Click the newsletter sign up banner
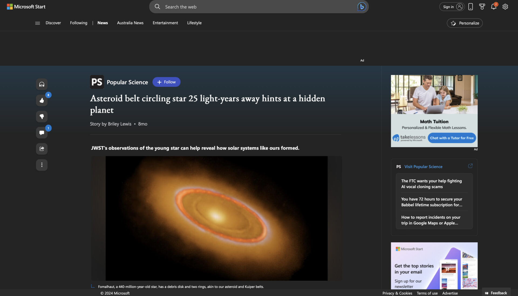The image size is (518, 296). tap(434, 266)
